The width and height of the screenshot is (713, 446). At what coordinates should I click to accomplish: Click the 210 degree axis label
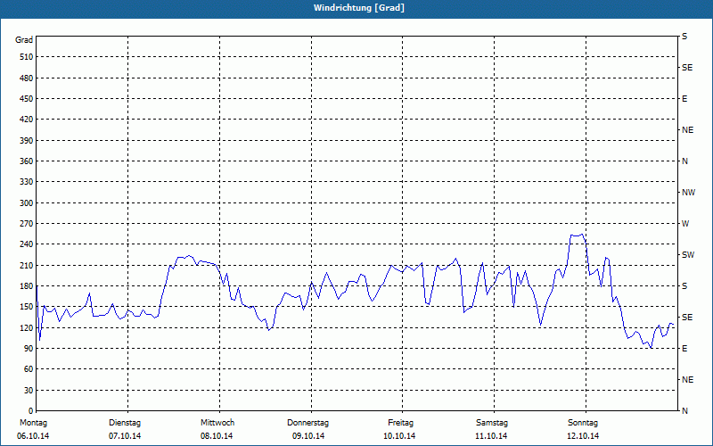click(x=27, y=265)
